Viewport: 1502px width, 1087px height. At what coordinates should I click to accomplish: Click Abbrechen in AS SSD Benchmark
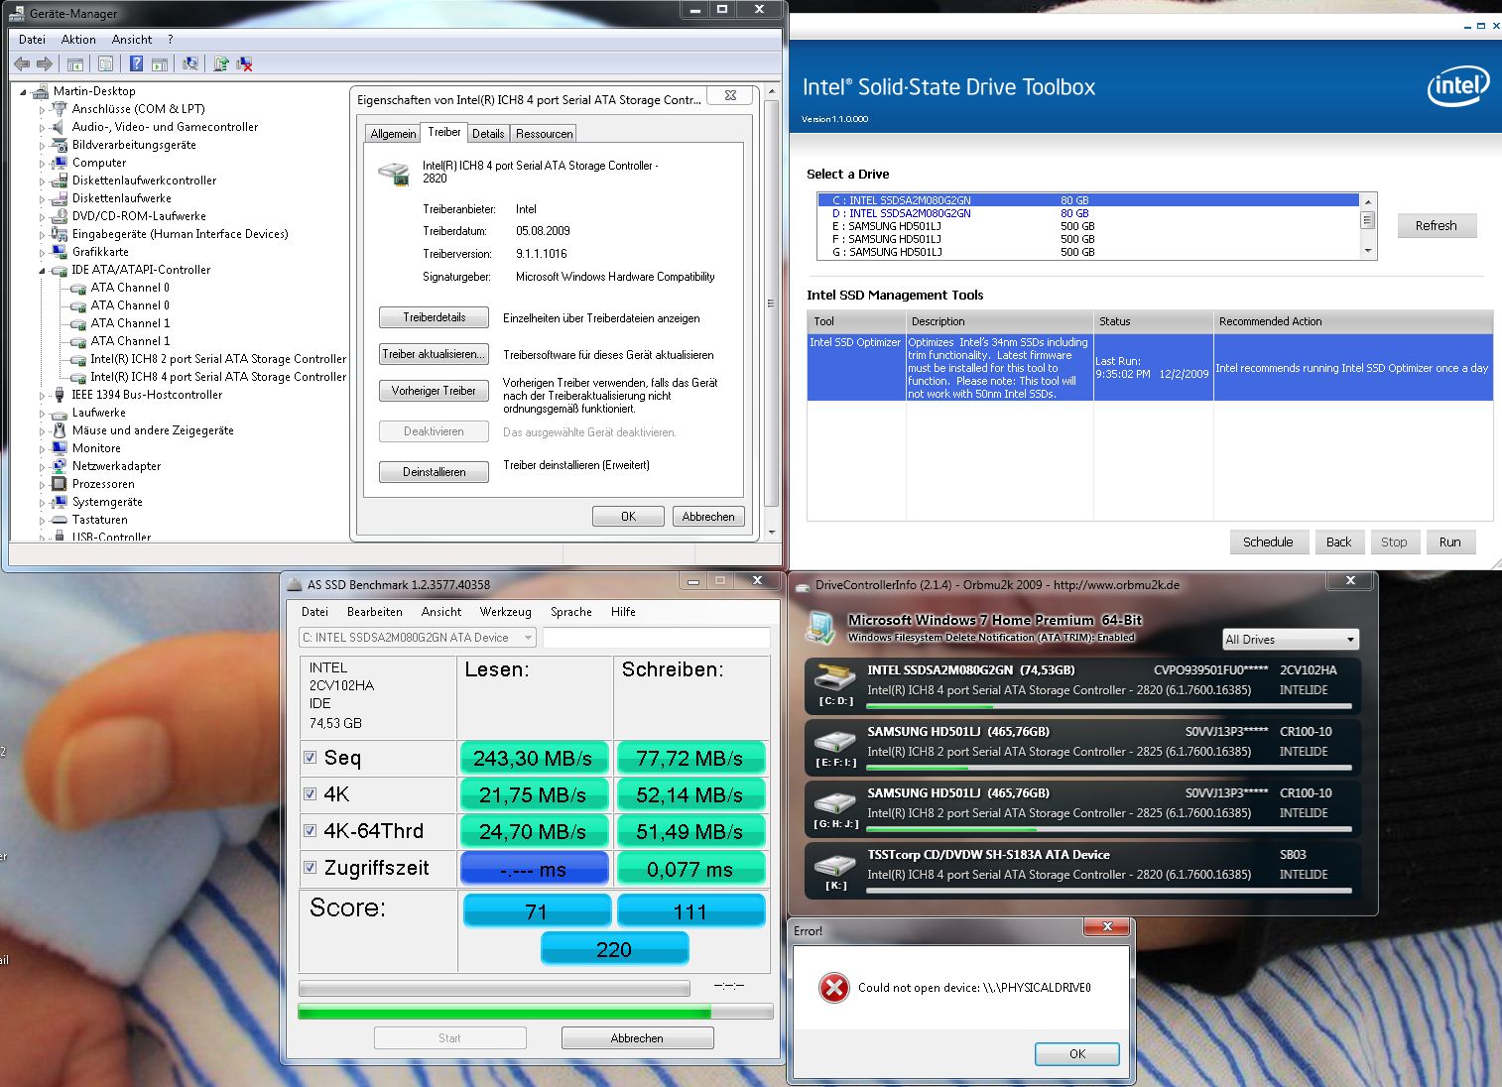click(637, 1038)
